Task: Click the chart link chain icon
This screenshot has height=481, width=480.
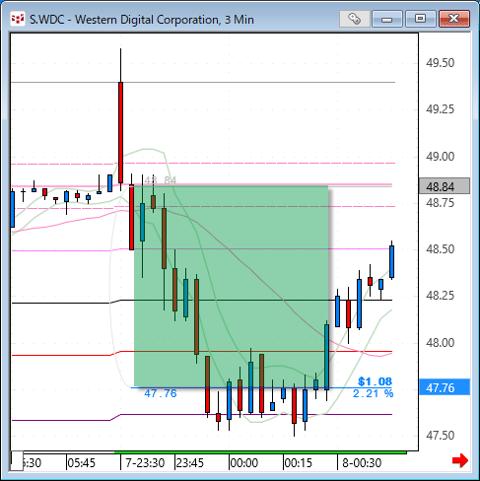Action: tap(355, 19)
